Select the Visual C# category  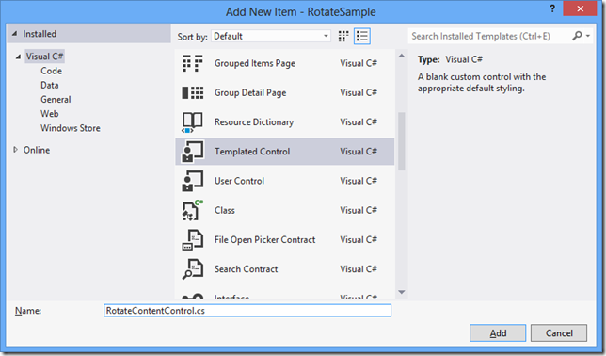click(x=44, y=57)
